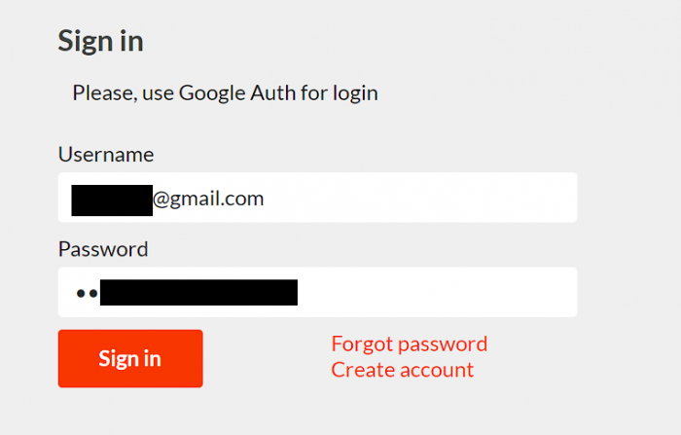
Task: Click the words "Google Auth" in notice
Action: (225, 93)
